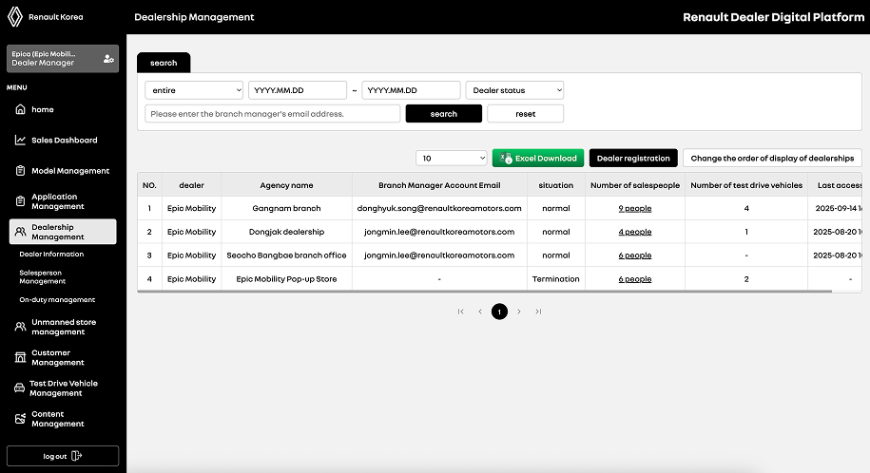Click the home house icon
Image resolution: width=870 pixels, height=473 pixels.
coord(20,110)
